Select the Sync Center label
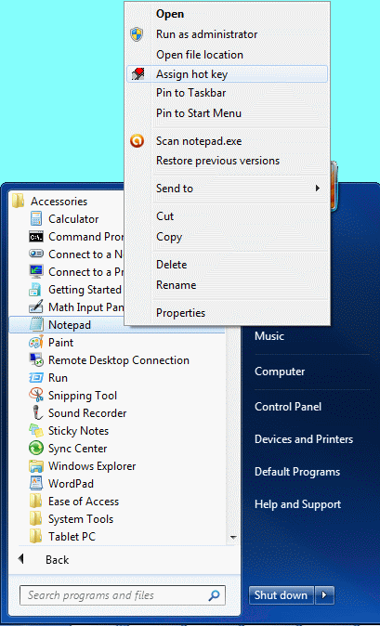The width and height of the screenshot is (380, 626). (x=77, y=449)
